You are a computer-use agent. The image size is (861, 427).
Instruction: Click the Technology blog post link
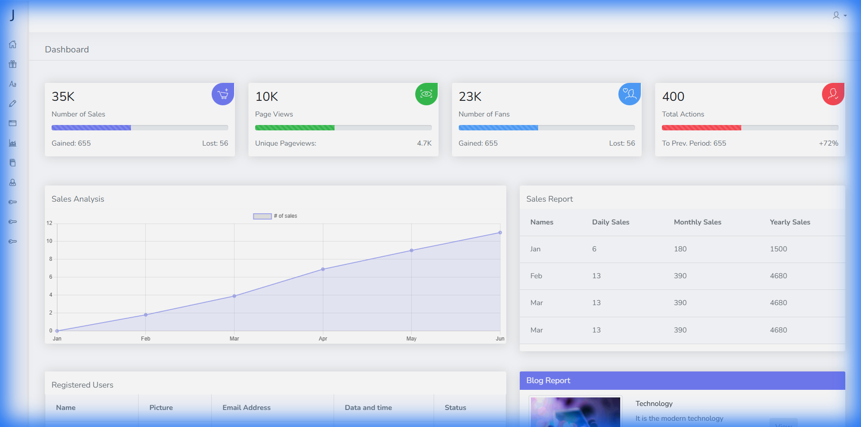(x=654, y=403)
